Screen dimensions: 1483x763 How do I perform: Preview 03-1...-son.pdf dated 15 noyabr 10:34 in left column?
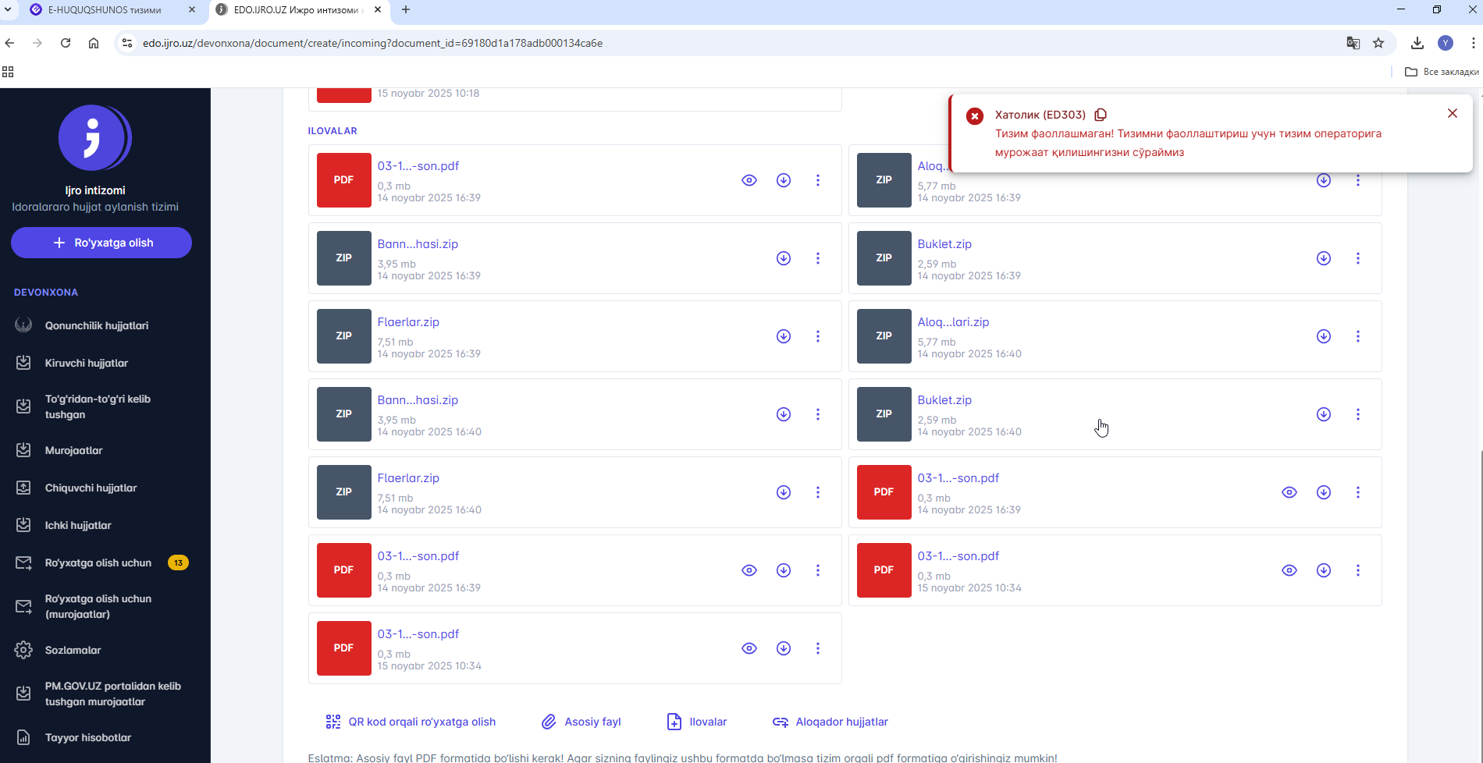point(749,648)
